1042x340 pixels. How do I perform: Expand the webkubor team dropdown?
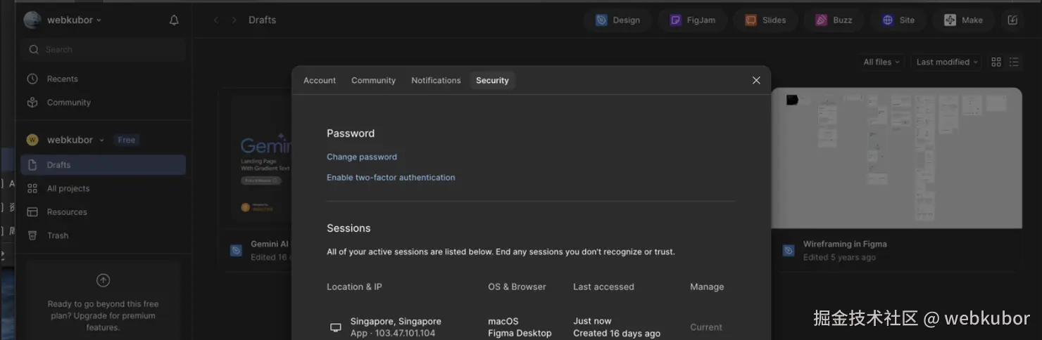pyautogui.click(x=75, y=140)
